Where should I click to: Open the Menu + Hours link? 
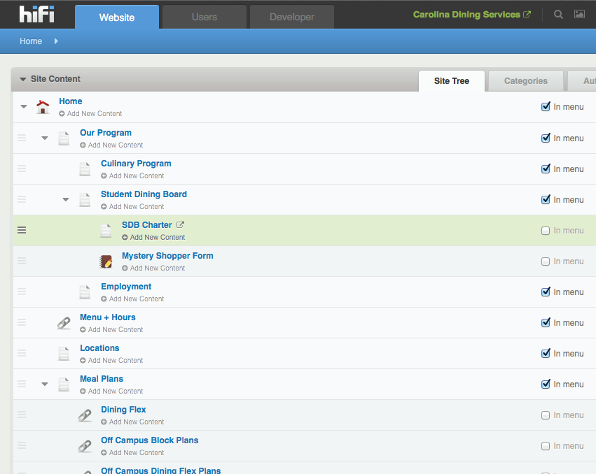108,317
